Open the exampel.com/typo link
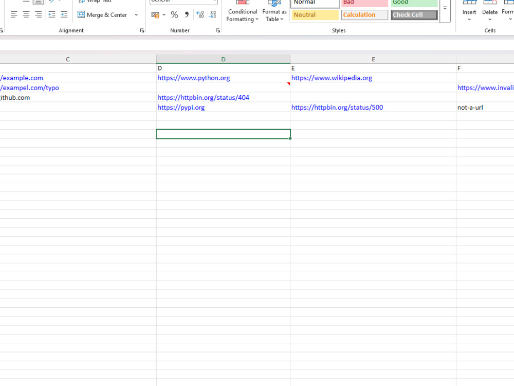 29,87
